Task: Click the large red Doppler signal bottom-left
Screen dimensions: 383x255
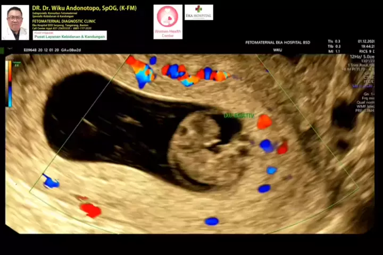Action: (91, 210)
